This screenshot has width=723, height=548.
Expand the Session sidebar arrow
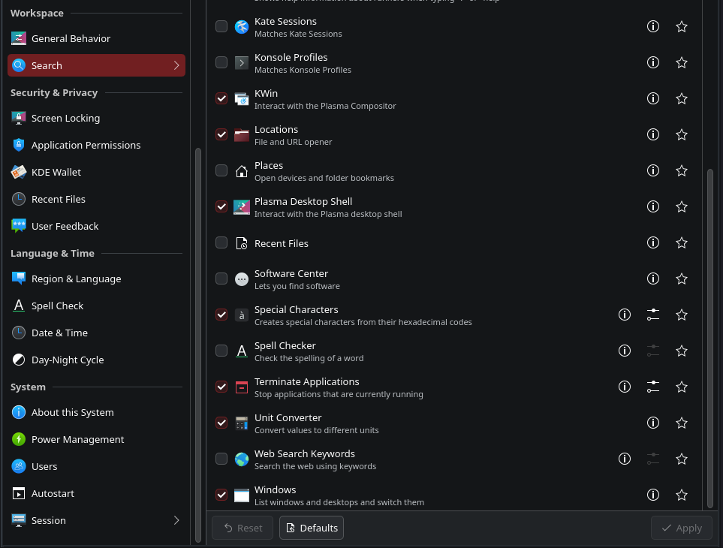176,520
